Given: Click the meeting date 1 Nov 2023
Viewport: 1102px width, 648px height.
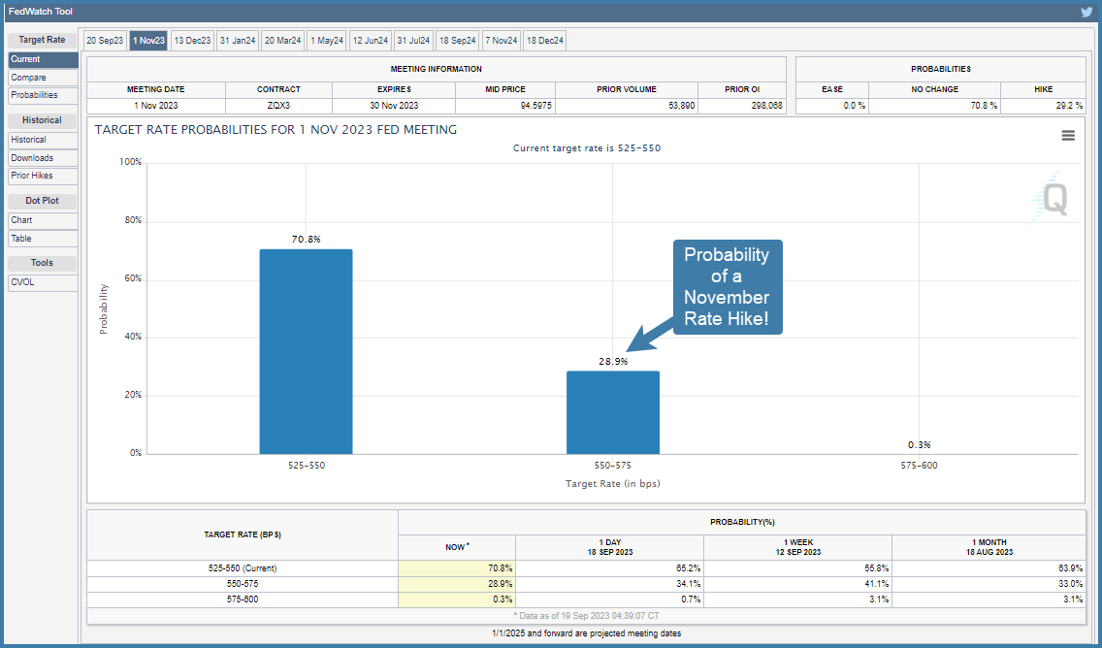Looking at the screenshot, I should click(x=156, y=106).
